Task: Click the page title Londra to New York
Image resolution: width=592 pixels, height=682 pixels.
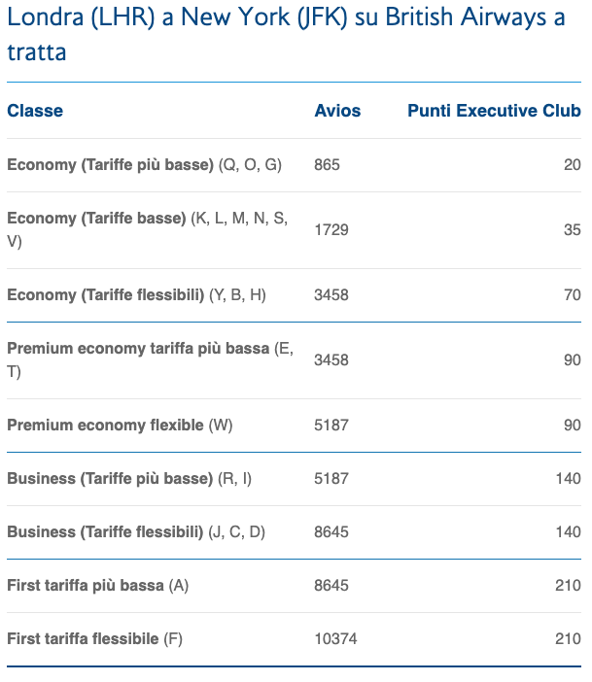Action: tap(286, 34)
